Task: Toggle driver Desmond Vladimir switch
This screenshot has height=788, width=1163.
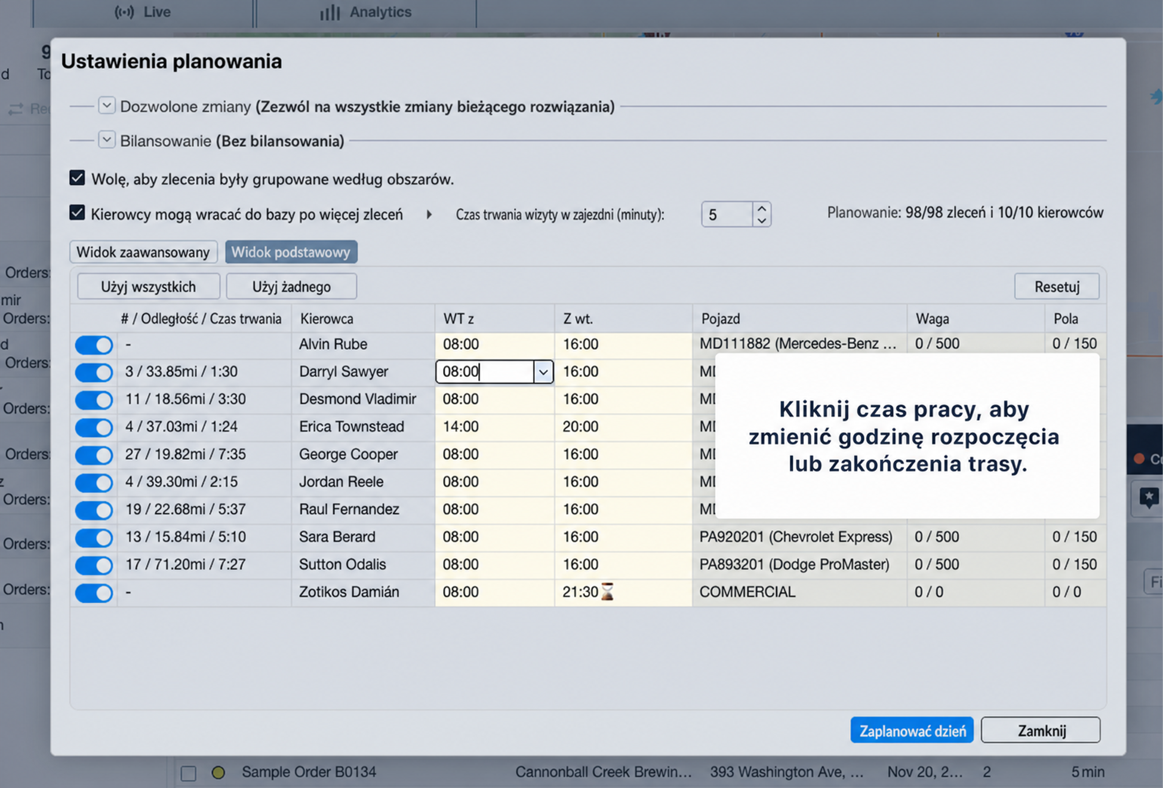Action: (94, 399)
